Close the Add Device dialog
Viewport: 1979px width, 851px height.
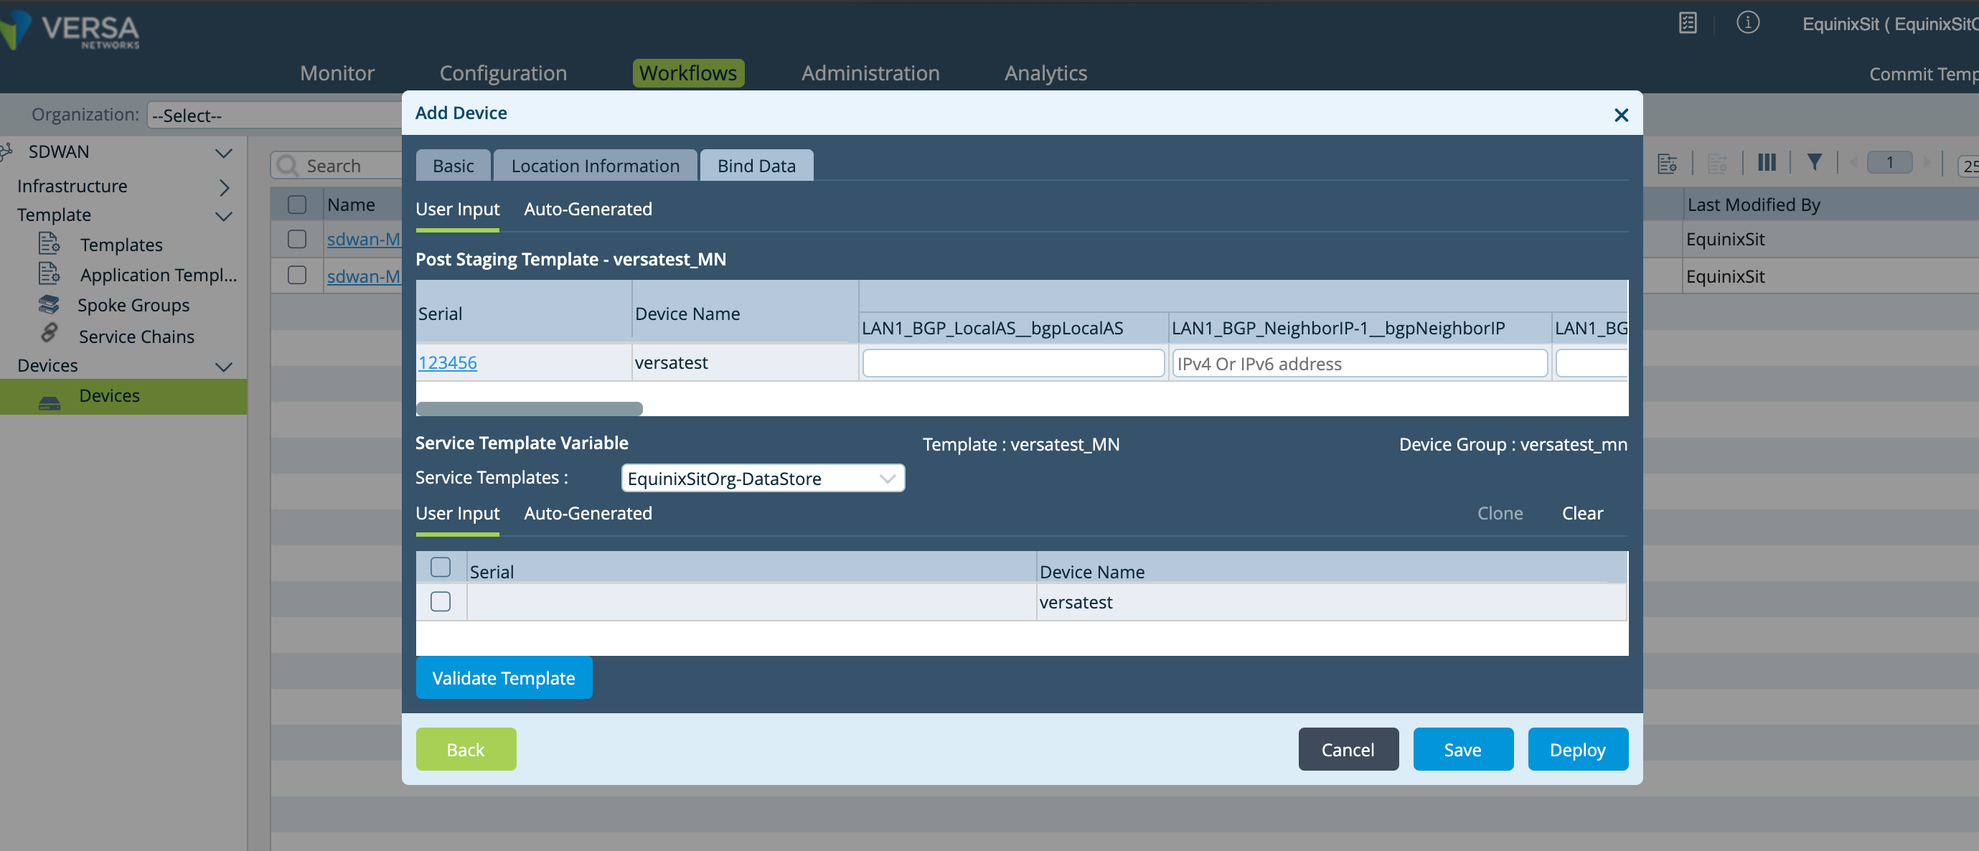point(1621,114)
